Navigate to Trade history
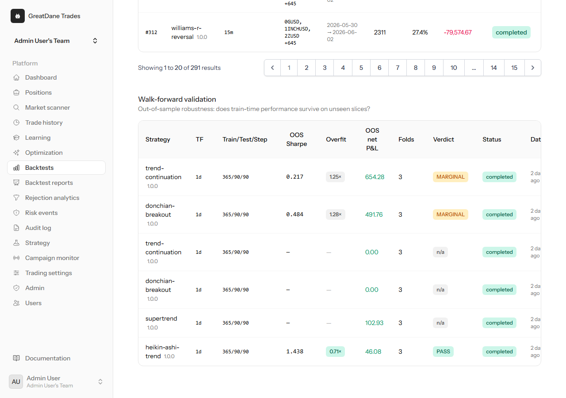This screenshot has height=398, width=566. (x=56, y=122)
